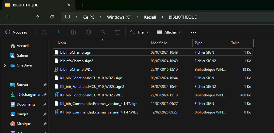Open the three-dots more options menu
The image size is (274, 133).
coord(193,32)
